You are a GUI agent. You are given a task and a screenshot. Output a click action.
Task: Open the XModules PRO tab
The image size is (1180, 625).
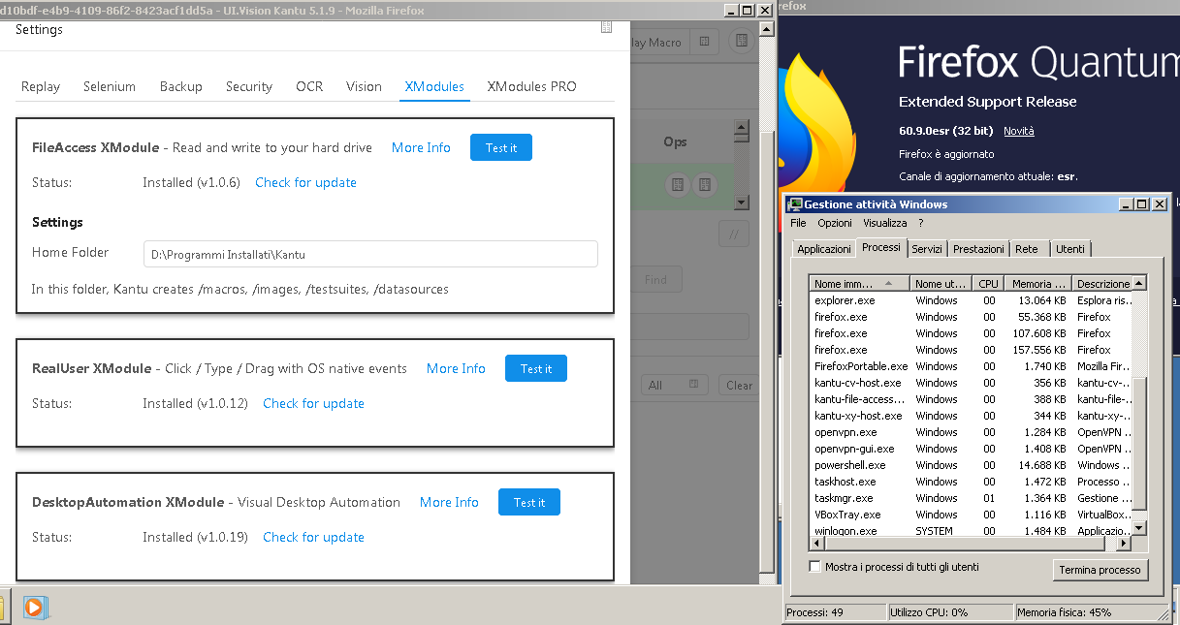coord(531,86)
